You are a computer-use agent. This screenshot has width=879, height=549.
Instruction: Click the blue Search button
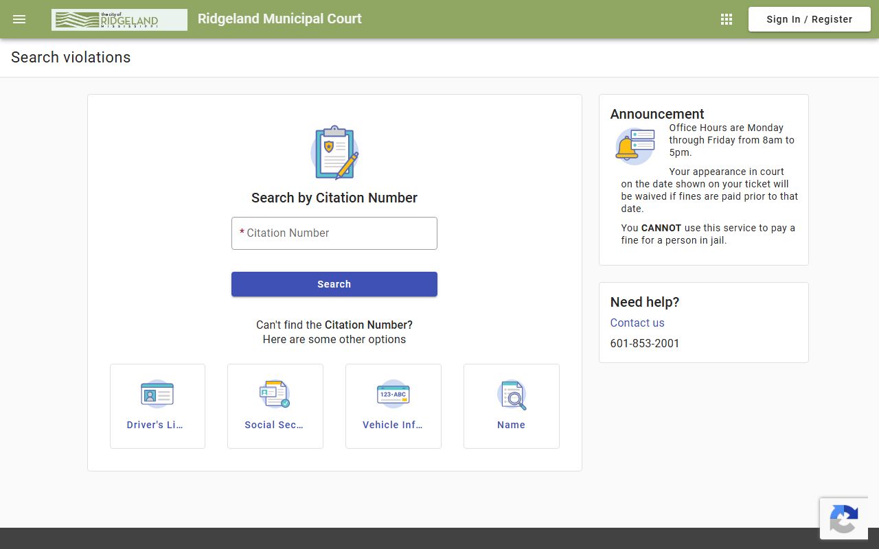coord(334,284)
